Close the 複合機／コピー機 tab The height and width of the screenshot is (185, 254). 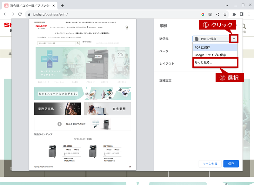coord(54,6)
